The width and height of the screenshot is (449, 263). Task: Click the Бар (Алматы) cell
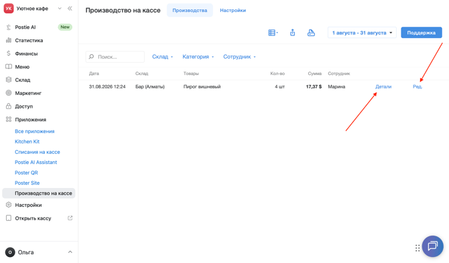pos(150,86)
